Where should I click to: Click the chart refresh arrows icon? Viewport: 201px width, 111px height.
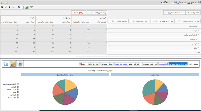pyautogui.click(x=5, y=64)
